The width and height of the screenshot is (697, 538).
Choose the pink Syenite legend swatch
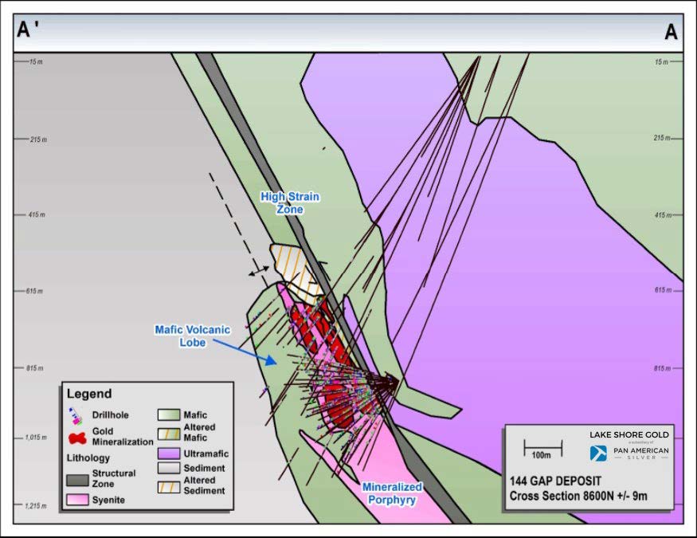click(x=77, y=500)
